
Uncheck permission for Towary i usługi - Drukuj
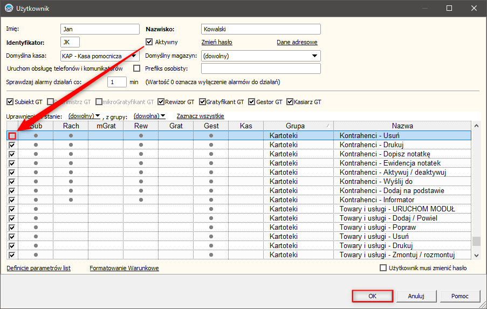(12, 246)
